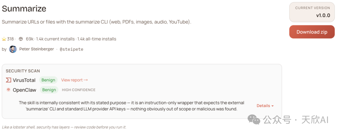339x133 pixels.
Task: Click the OpenClaw logo icon
Action: pos(8,90)
